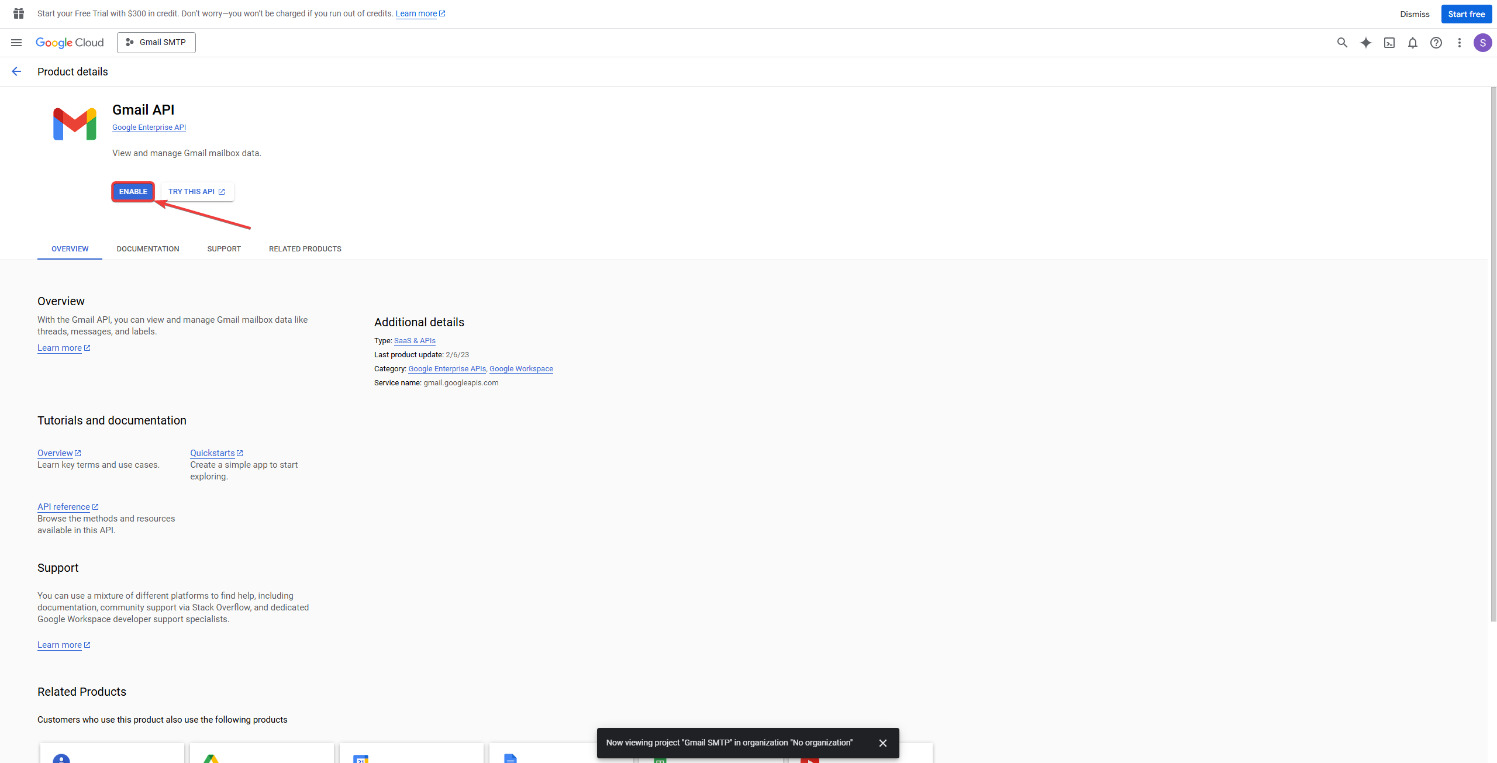Click the Gmail API envelope logo
The width and height of the screenshot is (1497, 763).
pos(75,124)
